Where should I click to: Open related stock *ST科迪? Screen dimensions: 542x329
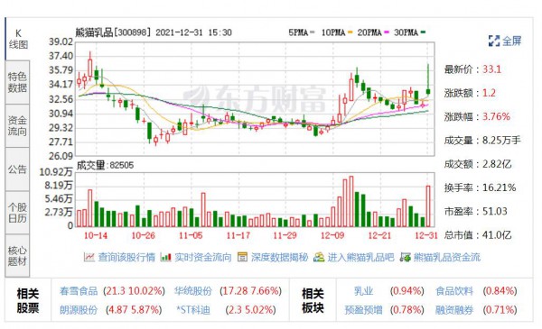click(193, 310)
